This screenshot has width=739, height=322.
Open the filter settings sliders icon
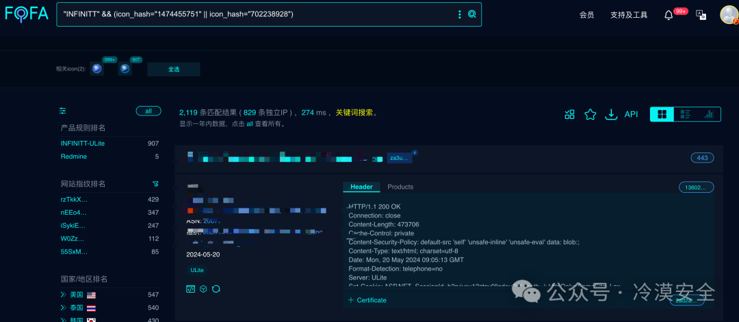(63, 111)
